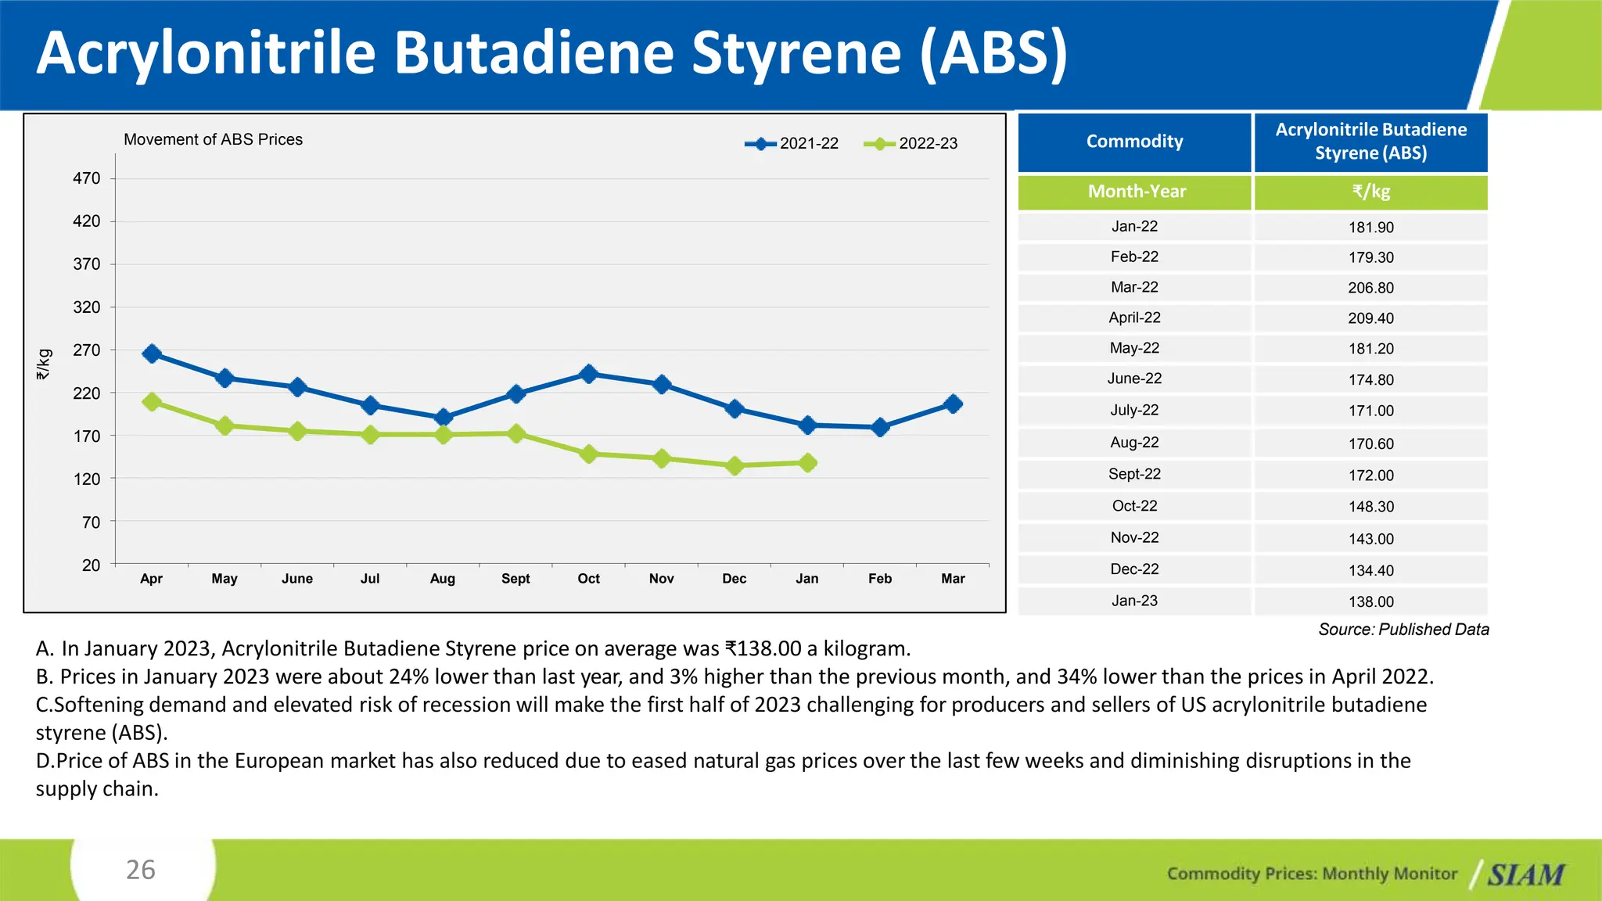
Task: Click the Source: Published Data note
Action: coord(1403,630)
